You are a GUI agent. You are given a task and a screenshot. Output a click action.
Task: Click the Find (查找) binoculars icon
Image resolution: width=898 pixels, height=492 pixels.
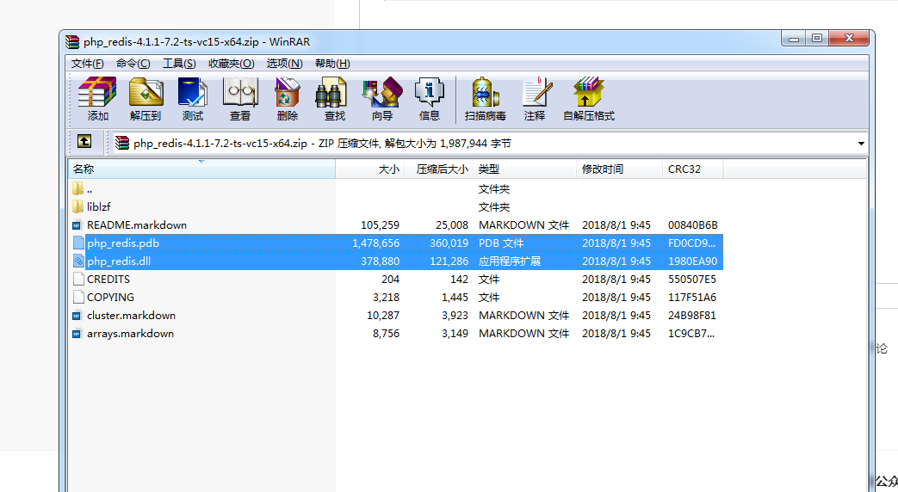tap(331, 92)
